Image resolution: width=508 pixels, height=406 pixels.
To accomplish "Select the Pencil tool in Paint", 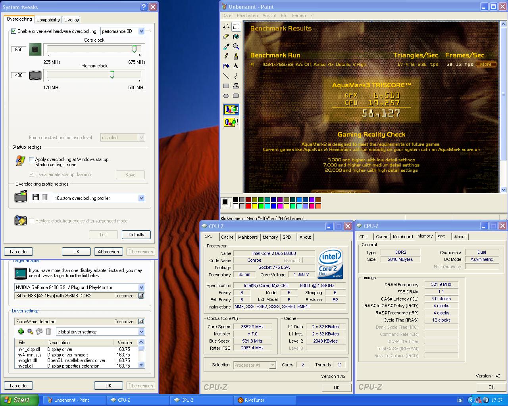I will 226,56.
